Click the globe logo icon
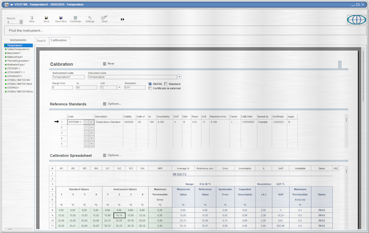 click(x=357, y=20)
